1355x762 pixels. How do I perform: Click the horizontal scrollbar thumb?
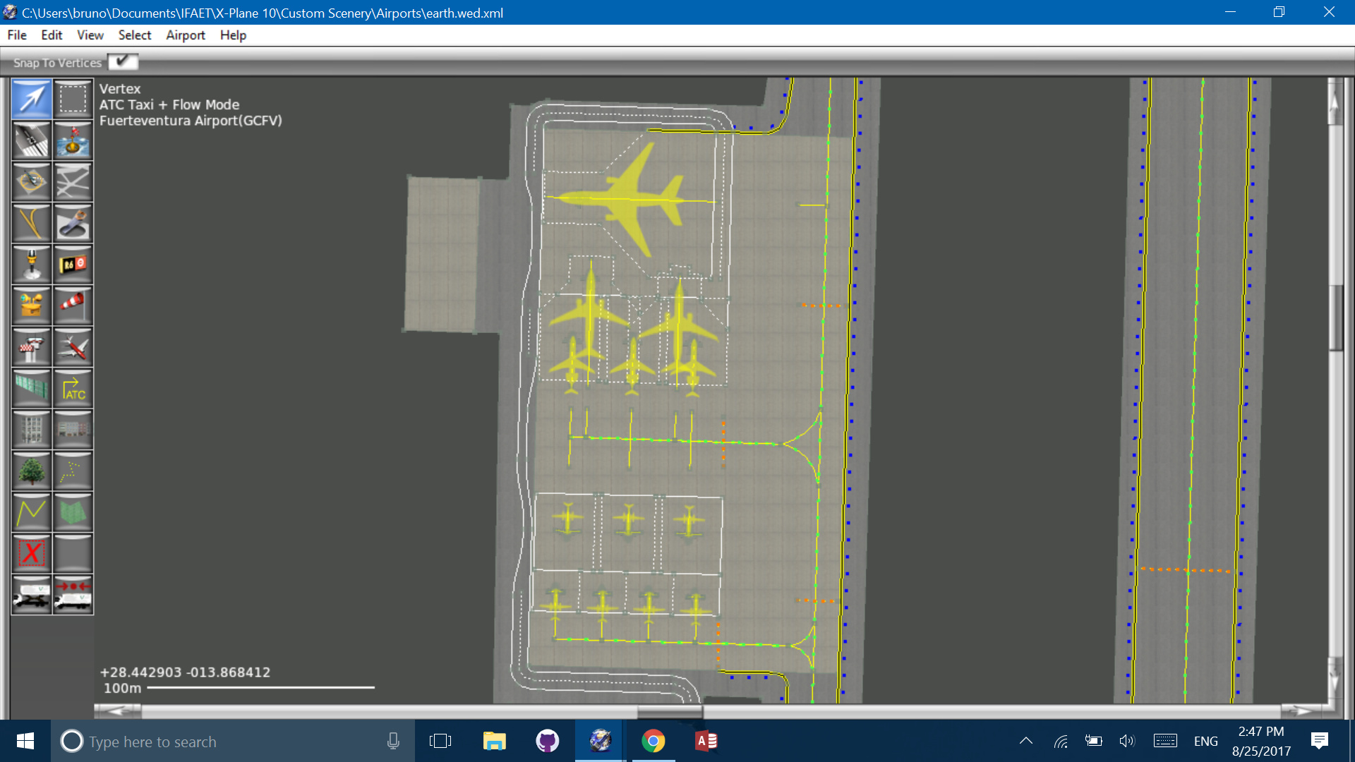pyautogui.click(x=670, y=710)
